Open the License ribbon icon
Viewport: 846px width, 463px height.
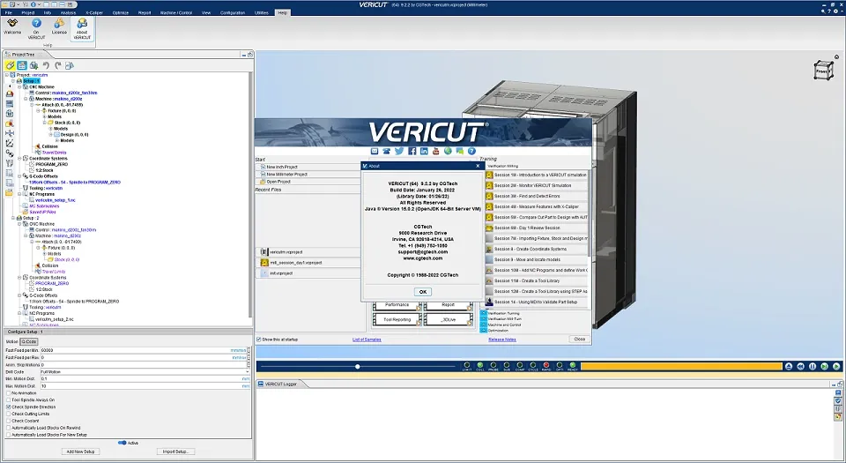click(59, 26)
